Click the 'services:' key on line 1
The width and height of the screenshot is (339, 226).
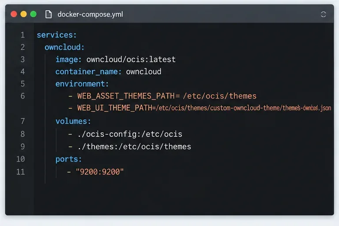tap(56, 35)
